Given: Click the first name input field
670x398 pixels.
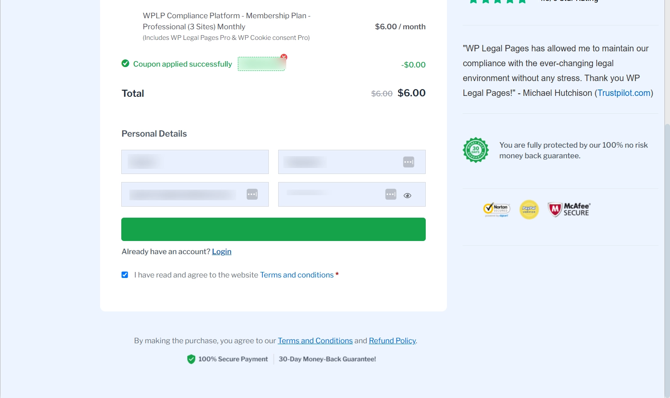Looking at the screenshot, I should [195, 162].
